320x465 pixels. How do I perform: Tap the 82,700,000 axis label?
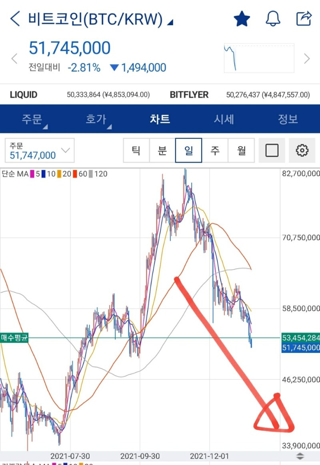tap(301, 174)
